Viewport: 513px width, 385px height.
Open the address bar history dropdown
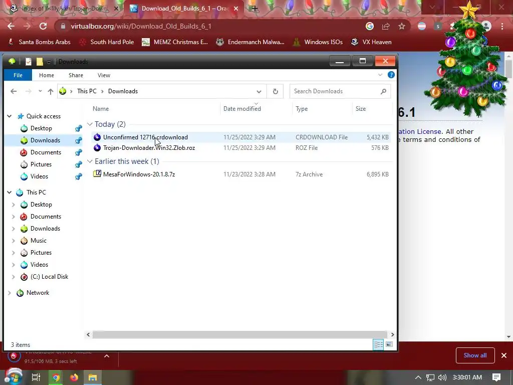[x=259, y=91]
